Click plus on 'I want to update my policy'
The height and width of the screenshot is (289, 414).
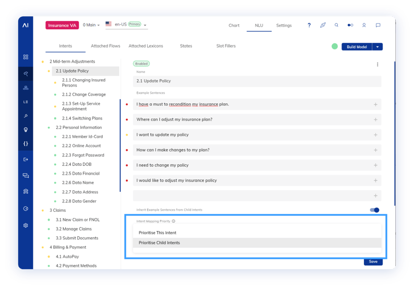pos(375,135)
